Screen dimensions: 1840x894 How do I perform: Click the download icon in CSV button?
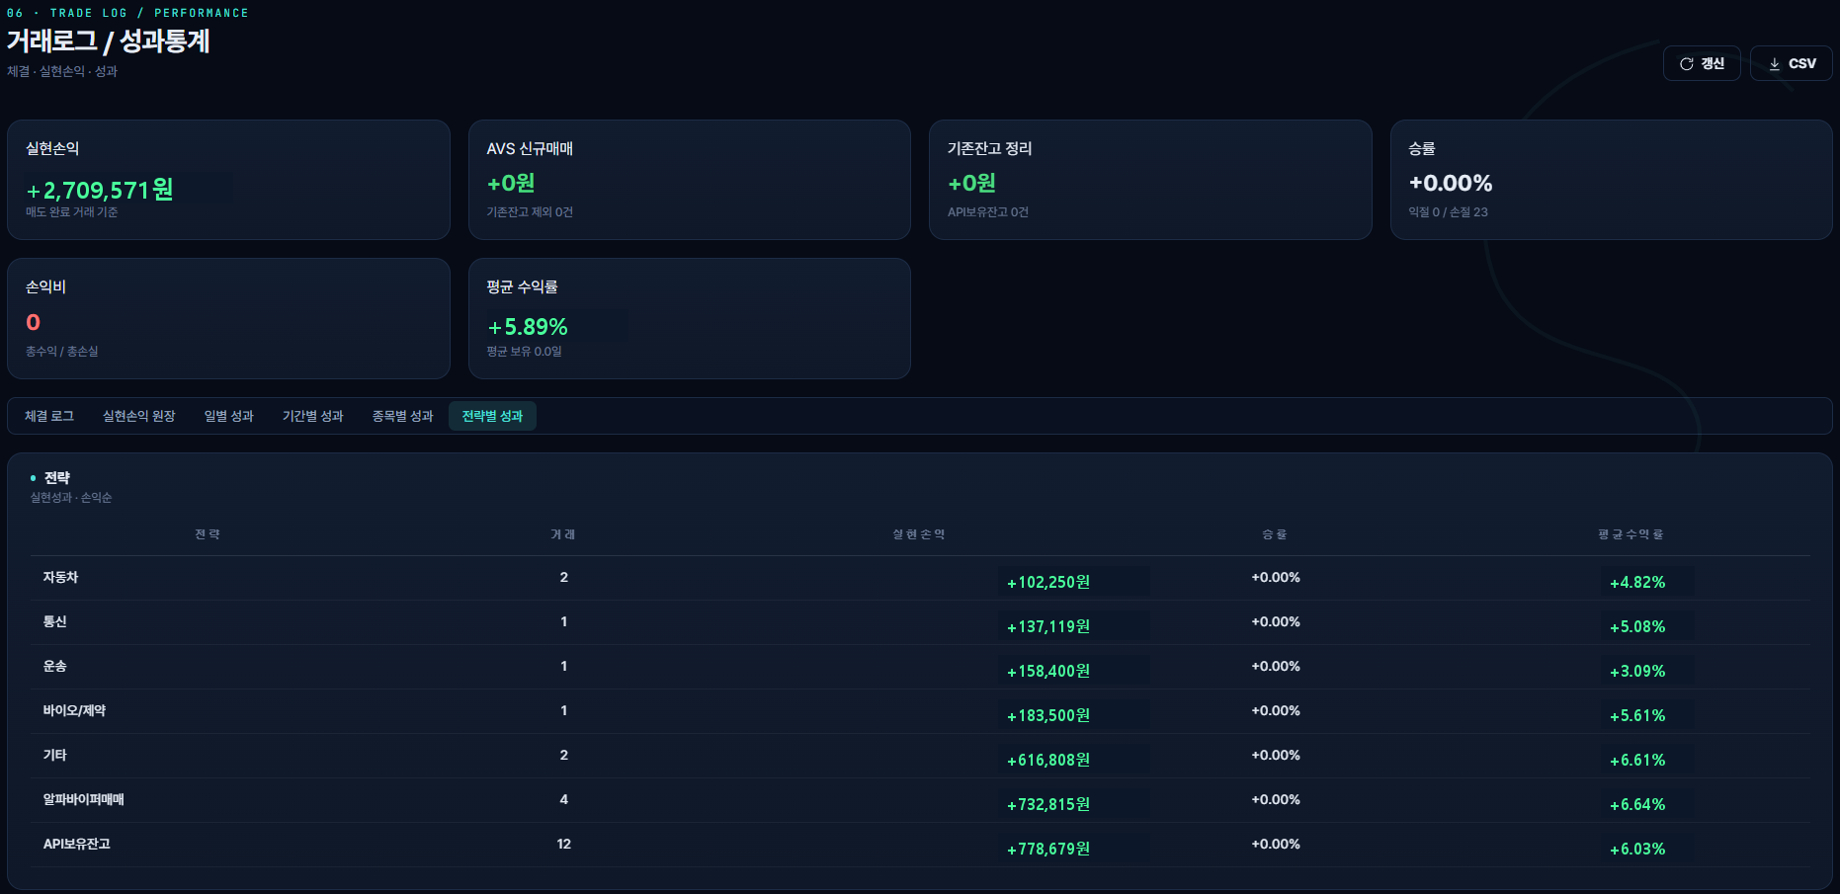tap(1775, 63)
